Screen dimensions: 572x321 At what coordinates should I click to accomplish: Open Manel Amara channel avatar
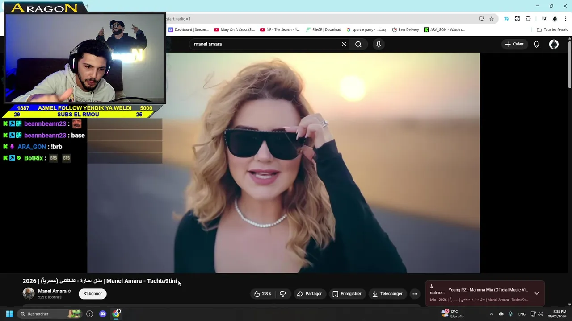29,293
